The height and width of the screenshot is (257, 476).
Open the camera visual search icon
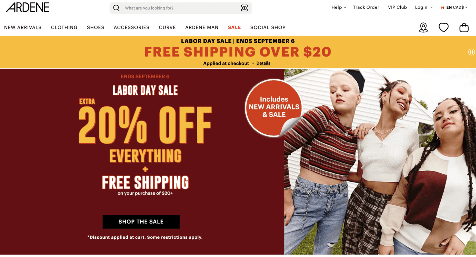point(245,8)
